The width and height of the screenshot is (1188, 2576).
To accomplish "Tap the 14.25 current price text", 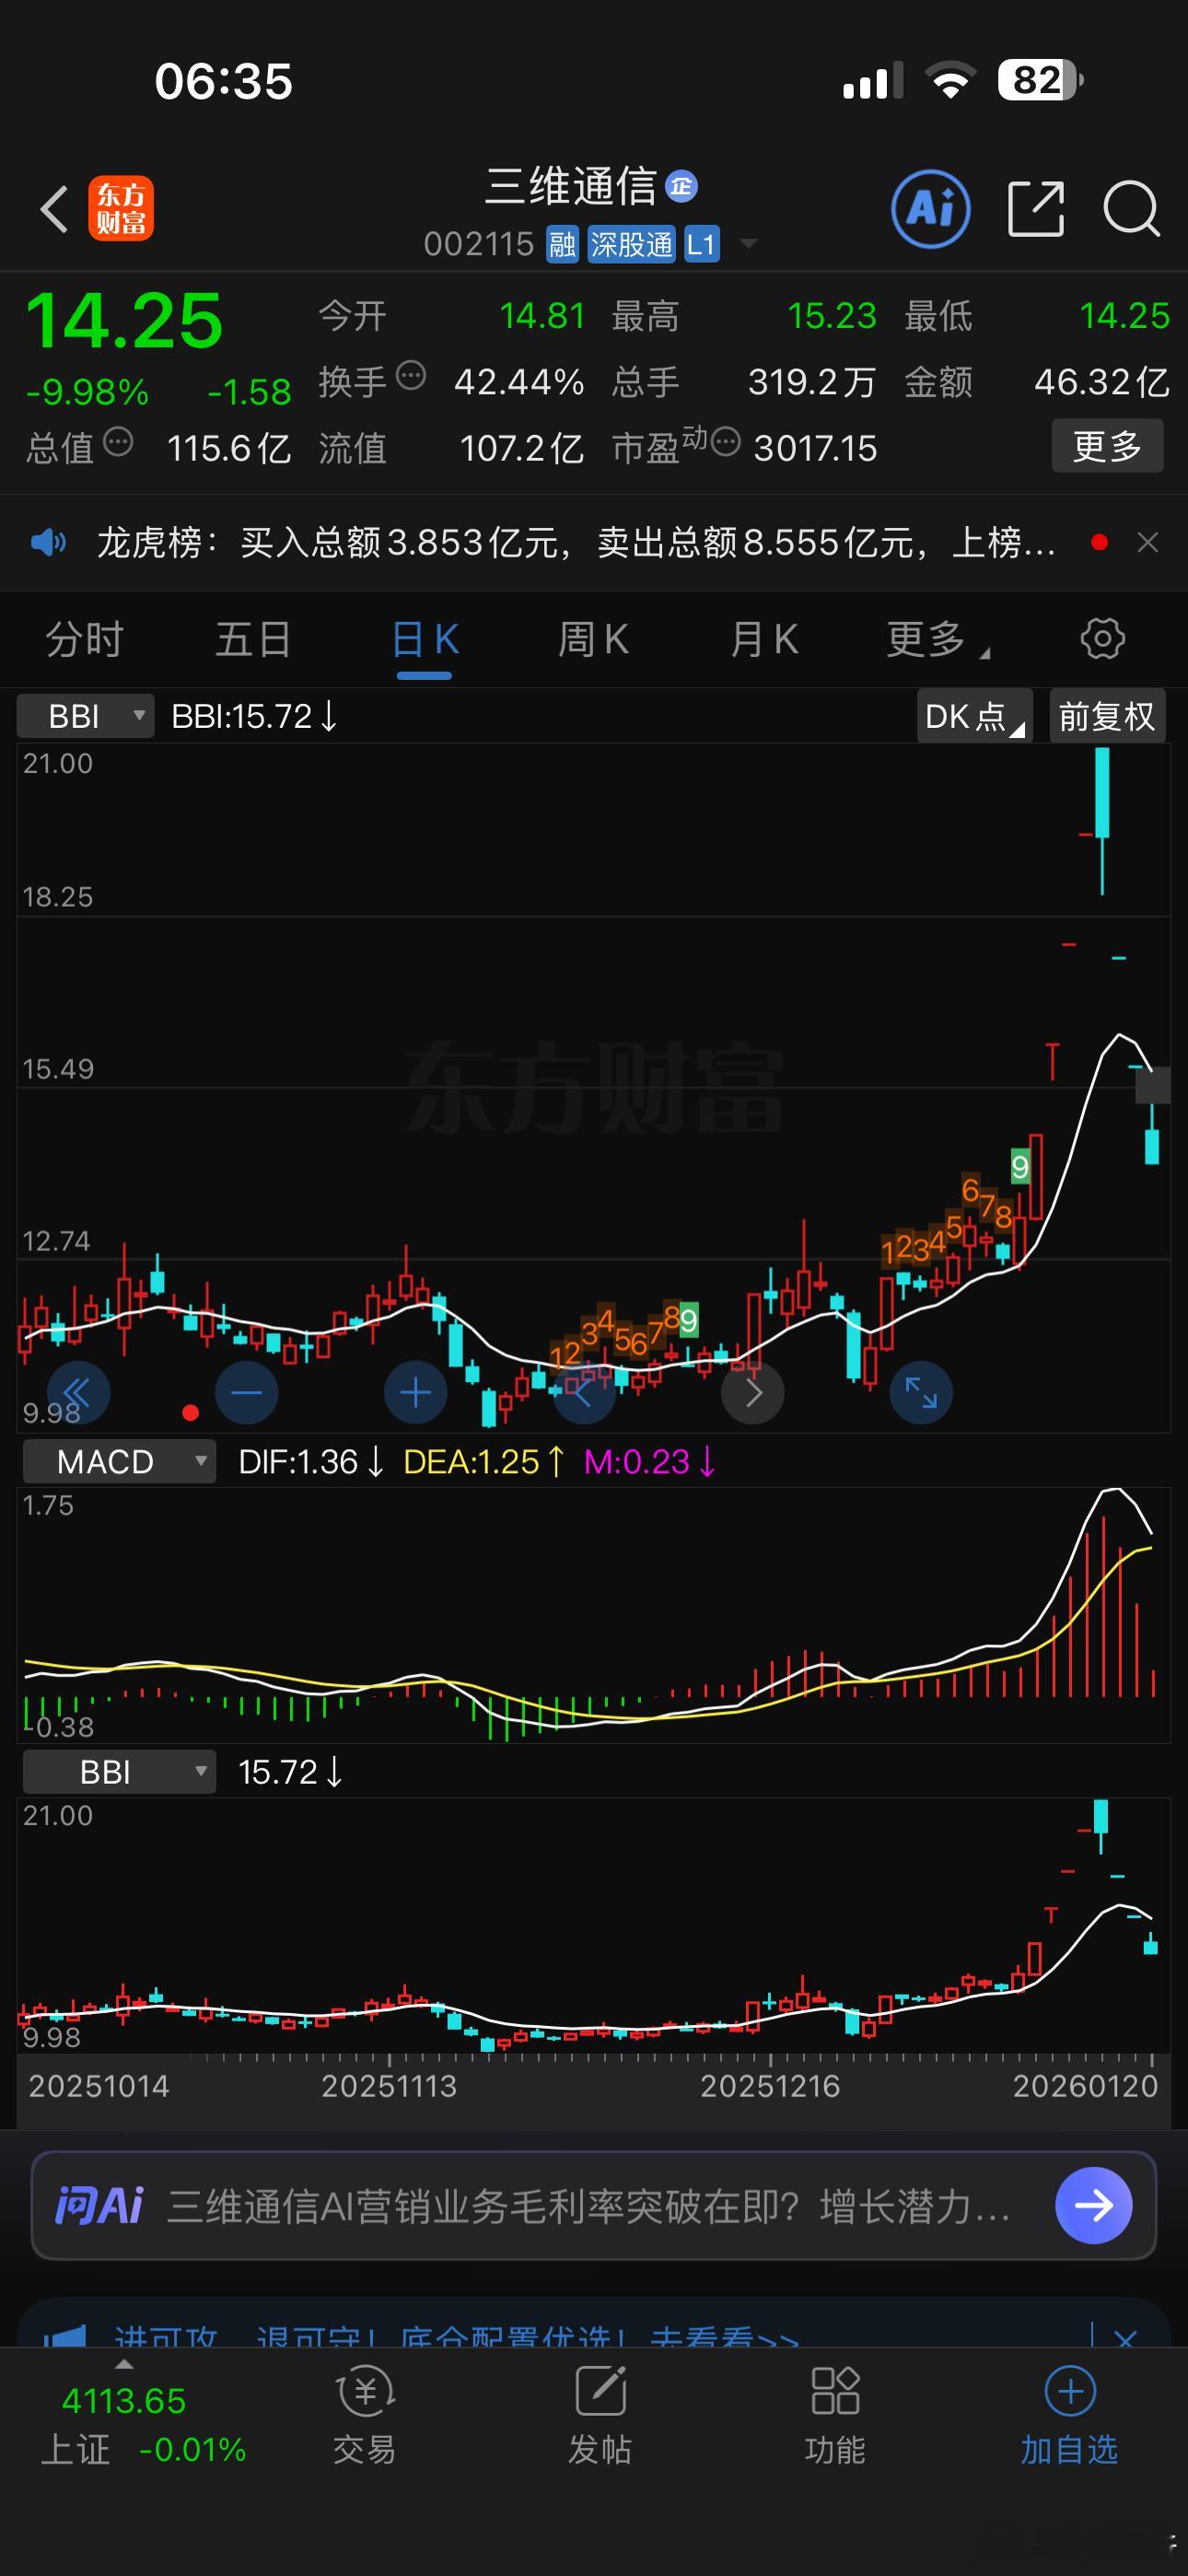I will coord(124,321).
